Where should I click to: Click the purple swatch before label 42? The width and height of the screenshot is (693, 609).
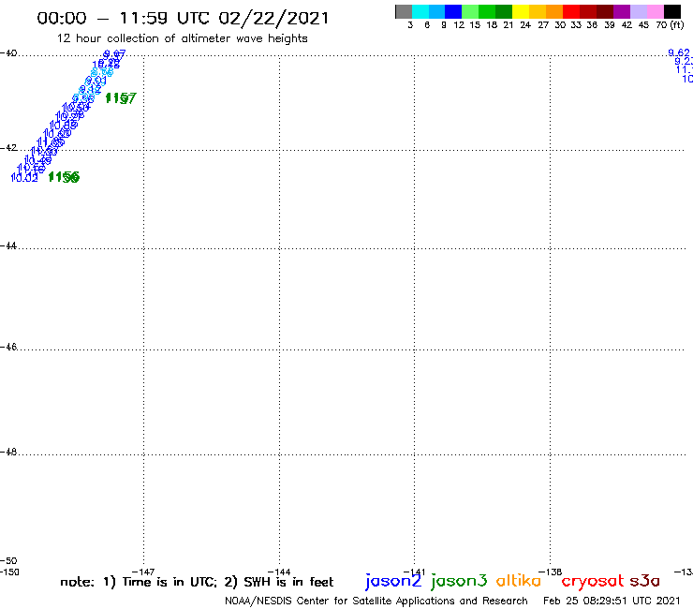[622, 11]
